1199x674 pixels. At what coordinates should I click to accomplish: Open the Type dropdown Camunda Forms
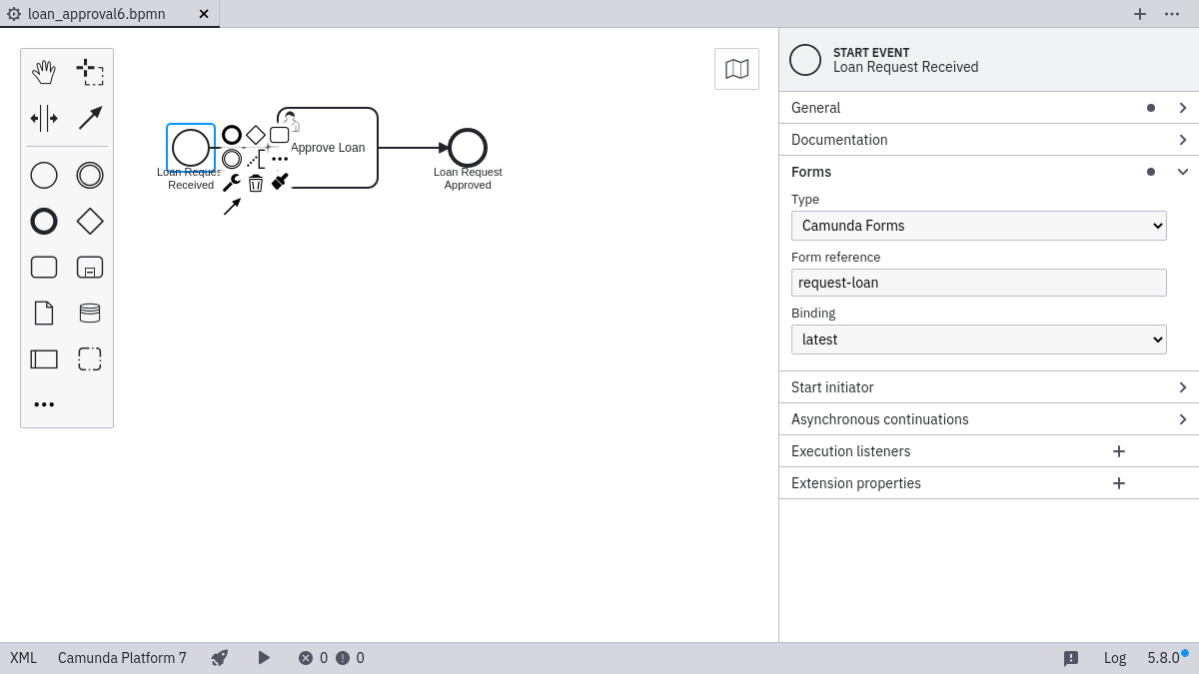978,226
